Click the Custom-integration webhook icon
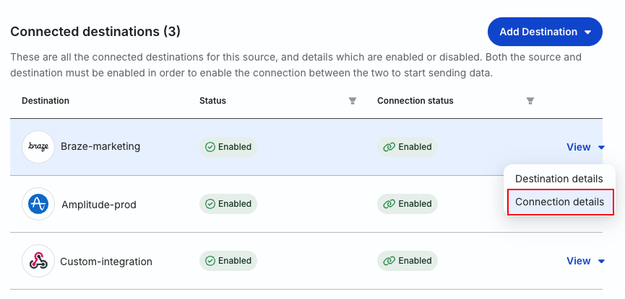 click(x=38, y=261)
